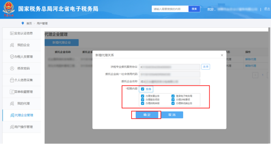Click the previous page arrow in pagination
This screenshot has width=271, height=144.
pyautogui.click(x=255, y=75)
